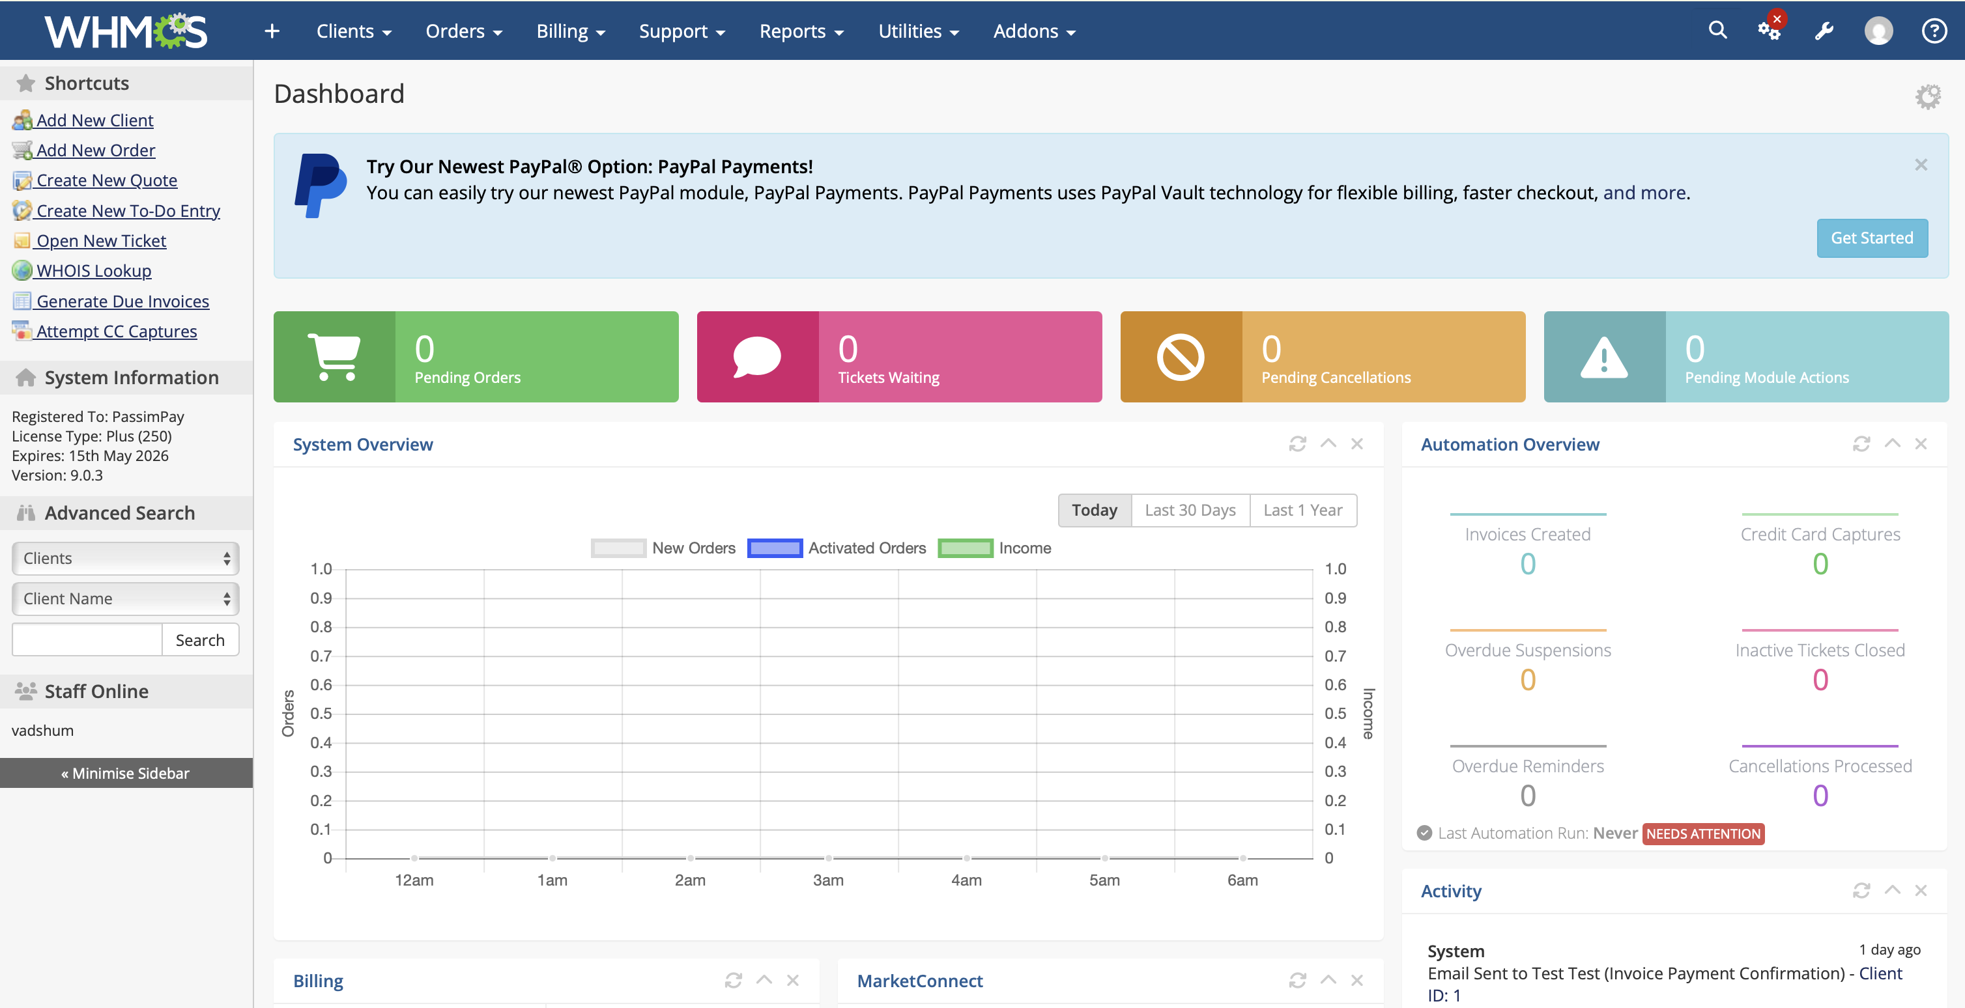Click the plus quick-add icon

(x=272, y=31)
